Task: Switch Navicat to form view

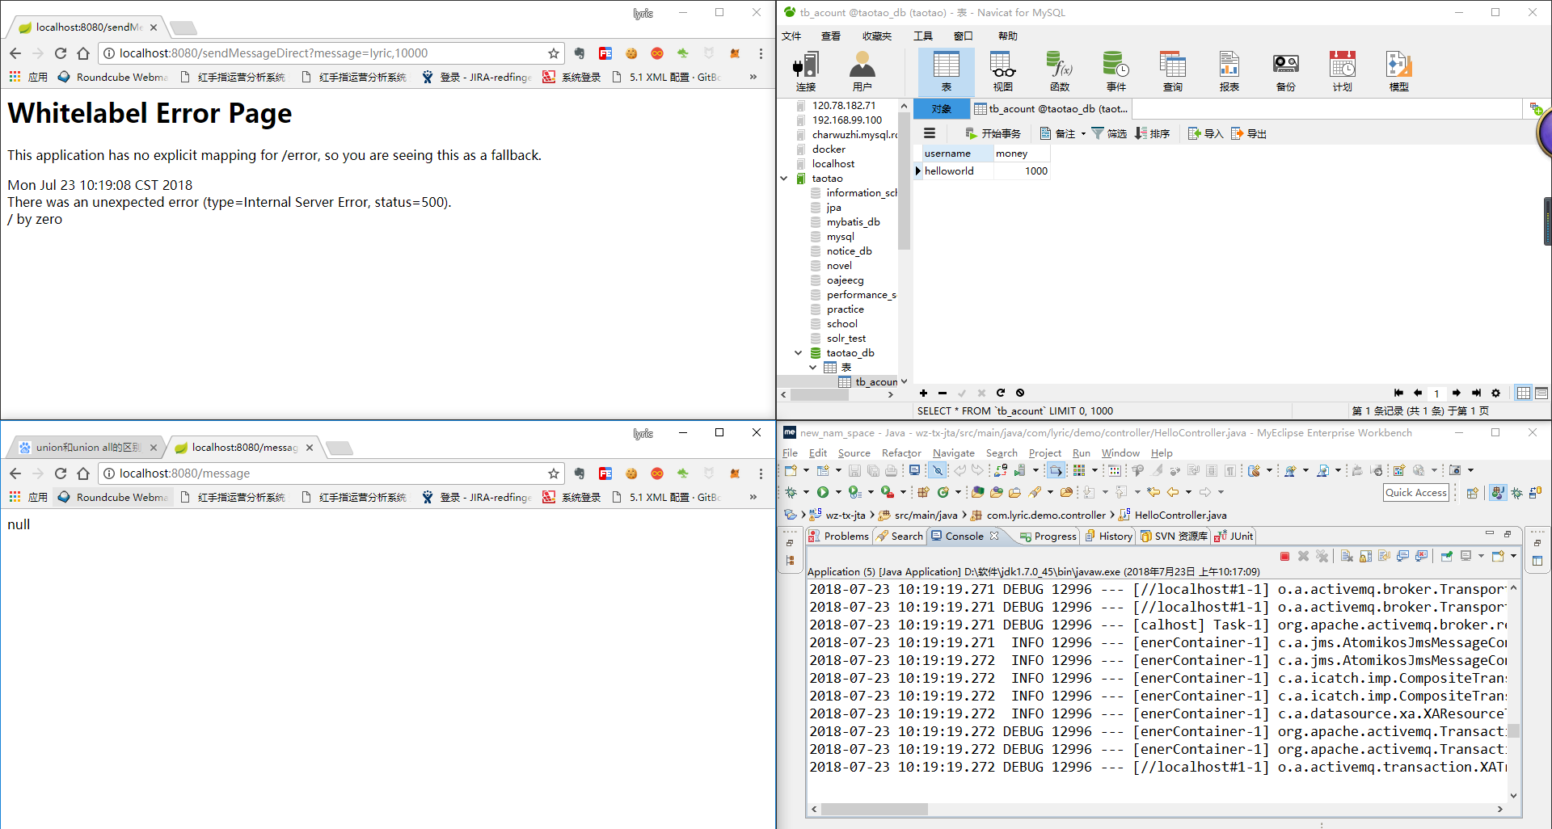Action: pos(1541,393)
